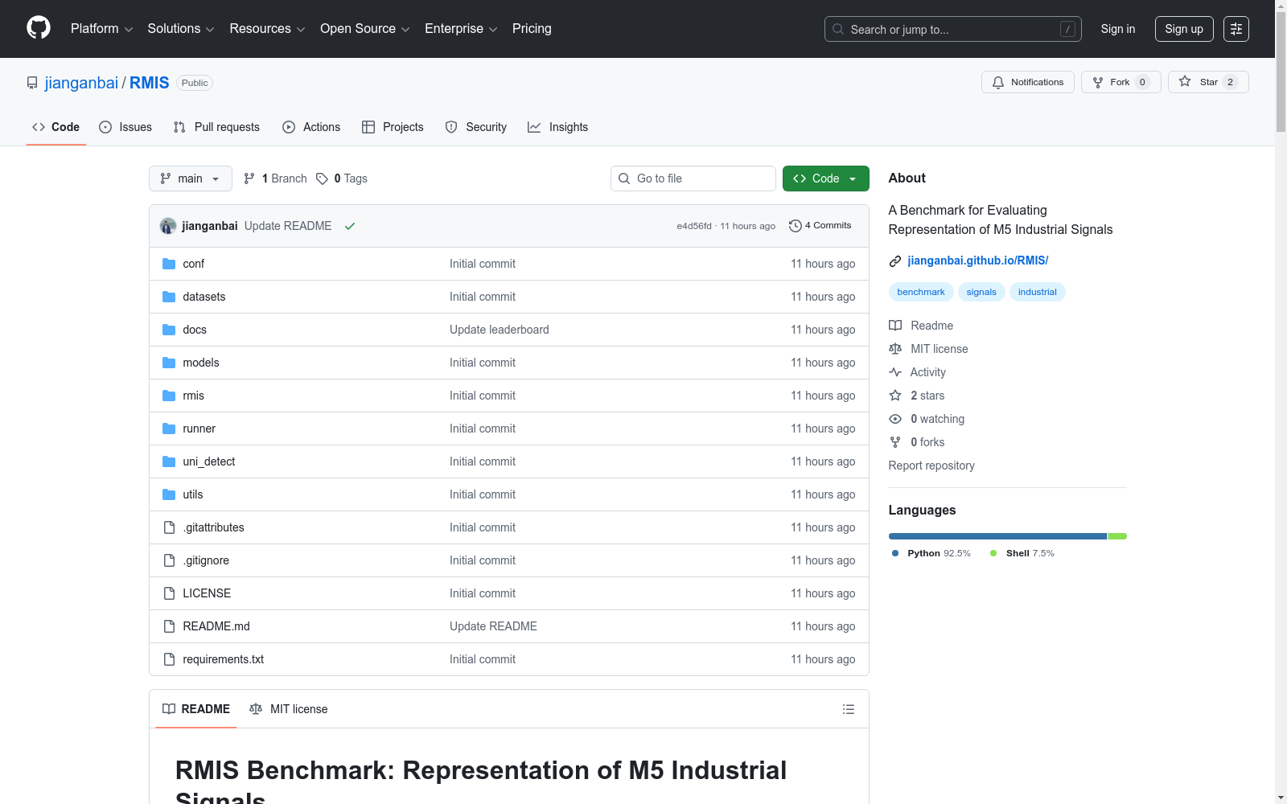The width and height of the screenshot is (1287, 804).
Task: Open the Activity link in About
Action: [918, 372]
